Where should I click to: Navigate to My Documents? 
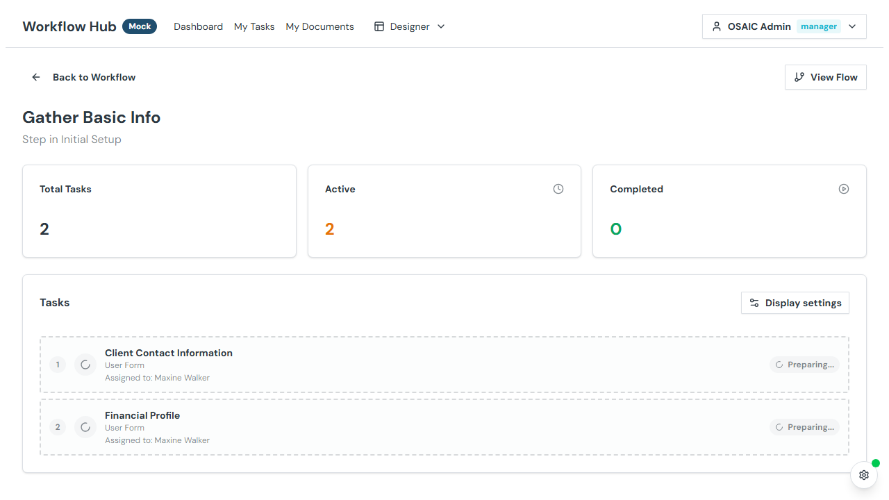pos(319,26)
